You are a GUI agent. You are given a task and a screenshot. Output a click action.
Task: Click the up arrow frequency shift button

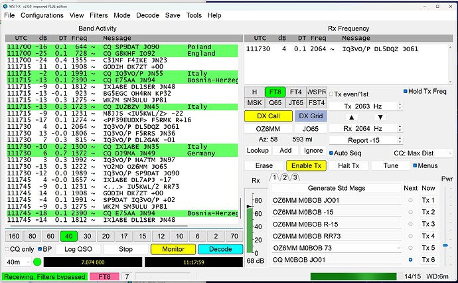tap(351, 117)
